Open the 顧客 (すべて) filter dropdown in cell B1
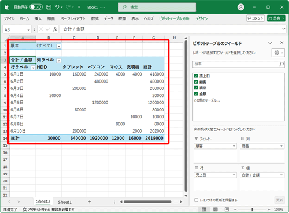 coord(59,46)
